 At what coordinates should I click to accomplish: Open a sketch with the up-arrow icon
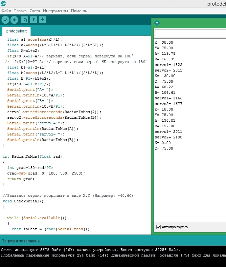point(34,20)
